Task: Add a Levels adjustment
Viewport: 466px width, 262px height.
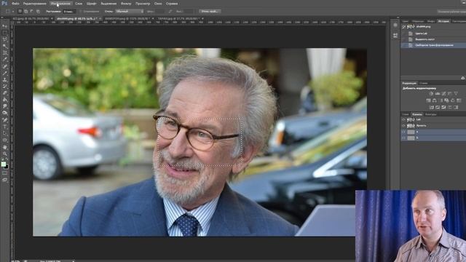Action: click(438, 93)
